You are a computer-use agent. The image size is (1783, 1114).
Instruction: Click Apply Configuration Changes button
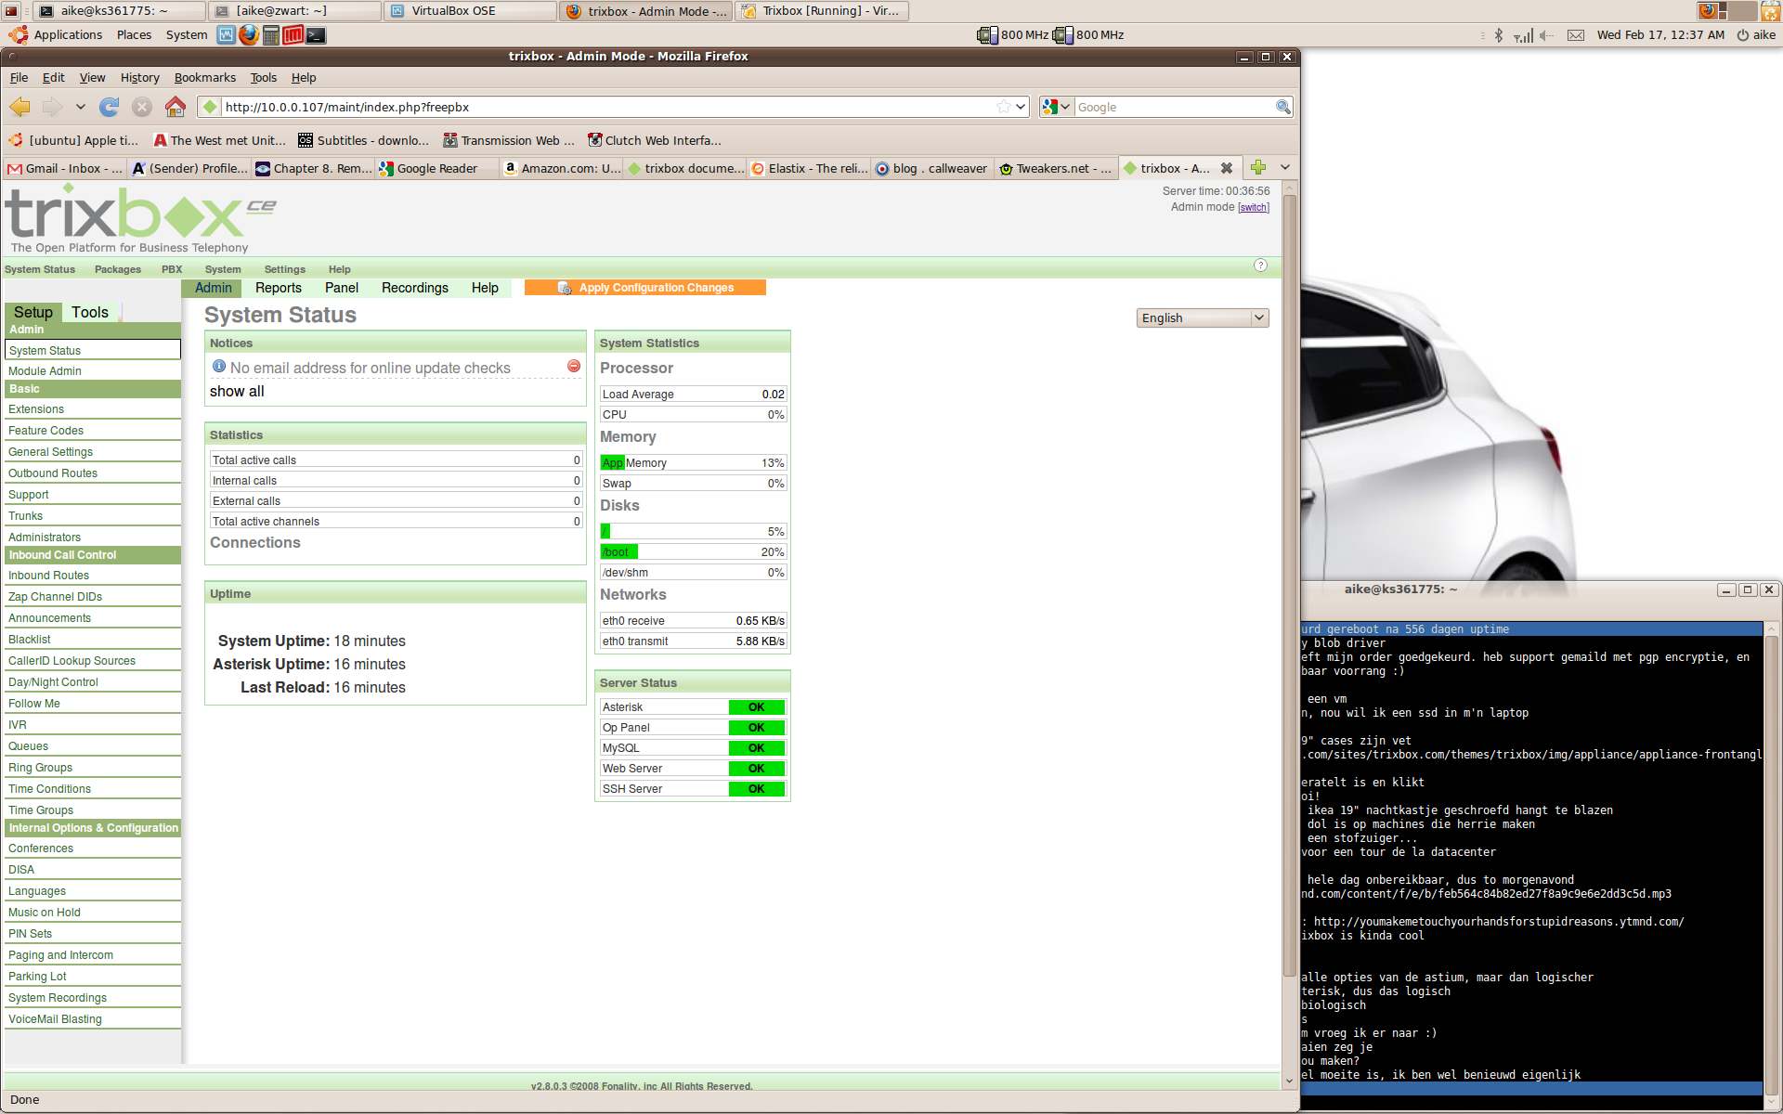pyautogui.click(x=645, y=288)
